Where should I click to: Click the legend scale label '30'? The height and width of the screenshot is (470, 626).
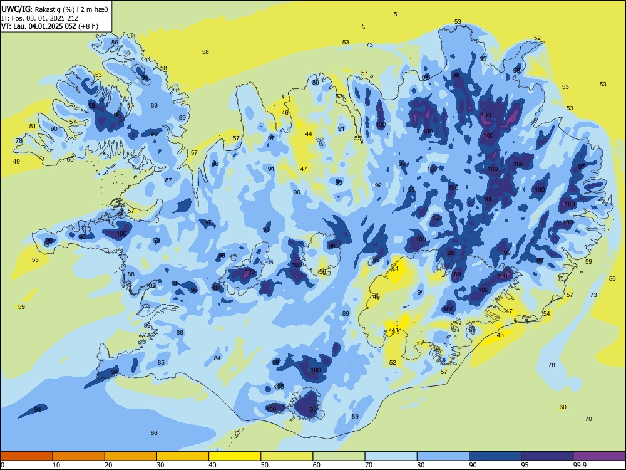pyautogui.click(x=160, y=465)
